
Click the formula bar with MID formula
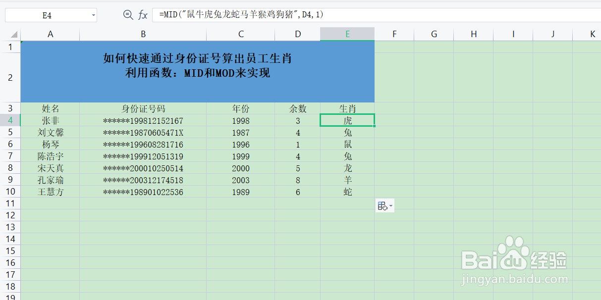pos(377,15)
